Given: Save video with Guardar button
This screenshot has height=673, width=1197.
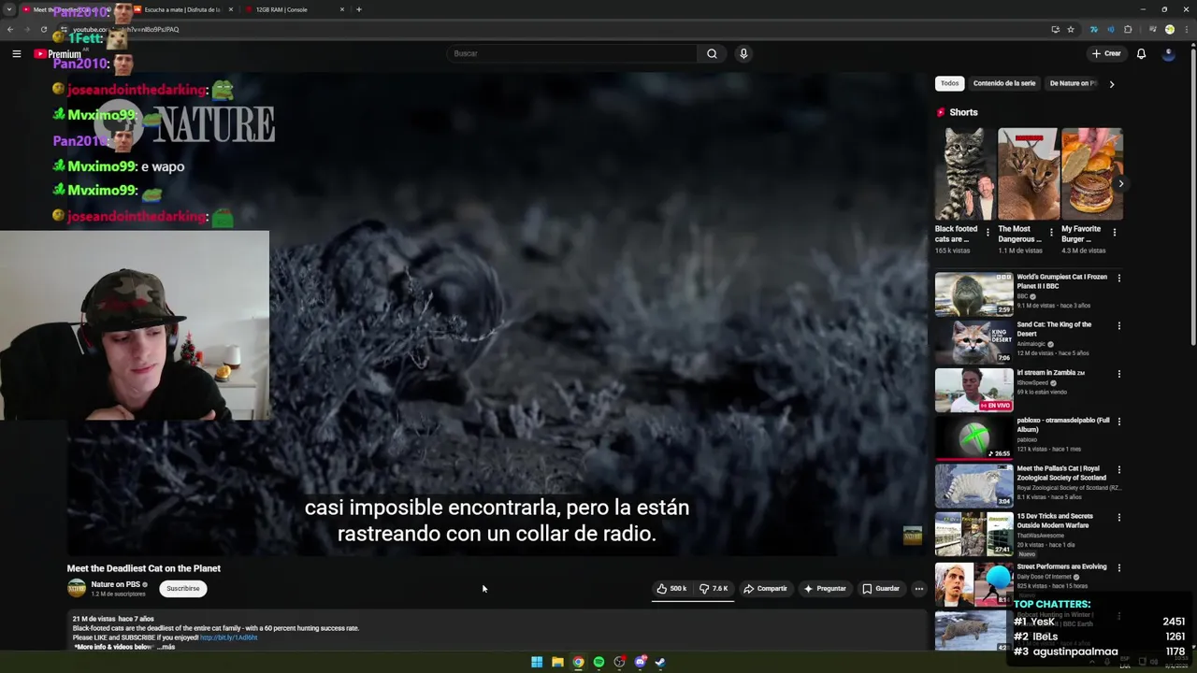Looking at the screenshot, I should coord(881,589).
